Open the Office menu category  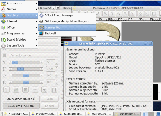click(19, 27)
